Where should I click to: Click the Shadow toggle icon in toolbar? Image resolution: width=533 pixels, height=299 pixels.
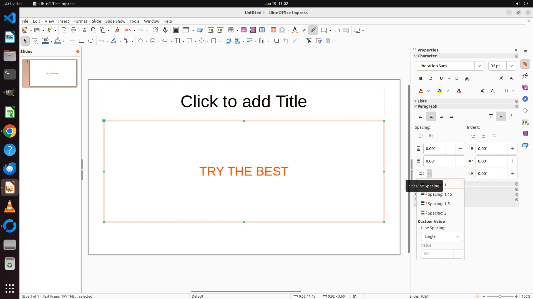click(x=276, y=41)
